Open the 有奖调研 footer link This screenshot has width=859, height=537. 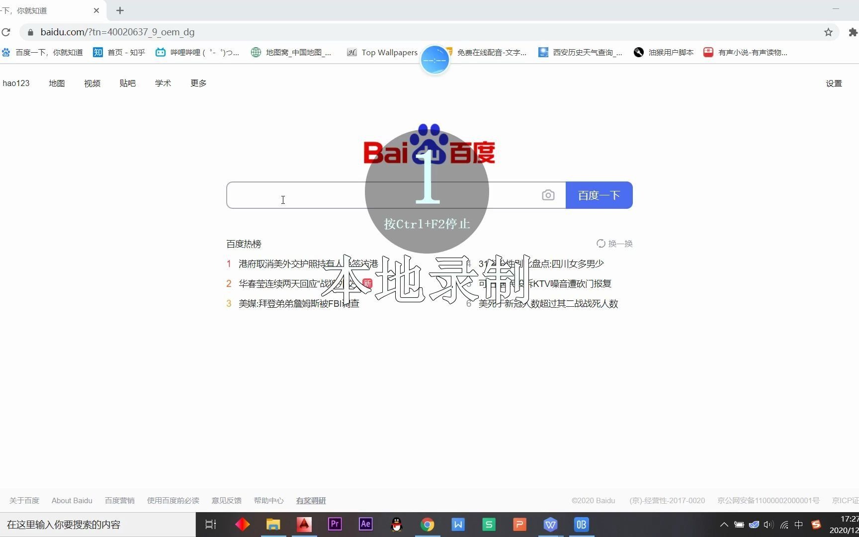[x=311, y=500]
